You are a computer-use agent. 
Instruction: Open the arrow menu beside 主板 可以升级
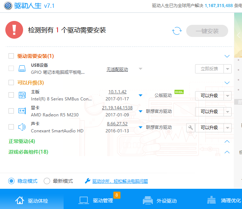click(228, 96)
